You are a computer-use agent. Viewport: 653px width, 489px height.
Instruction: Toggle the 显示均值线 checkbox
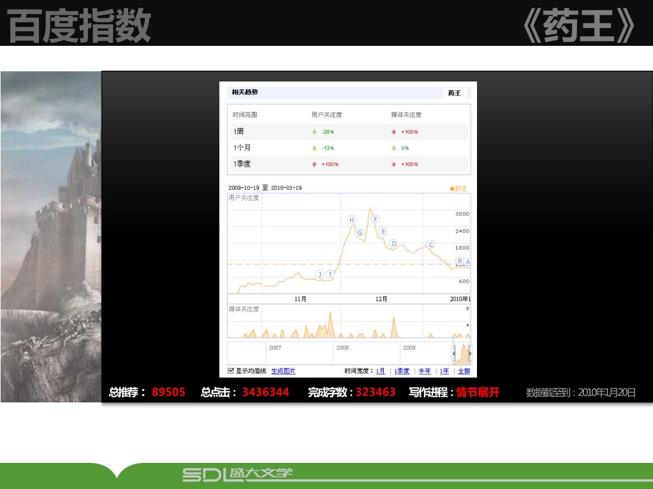[231, 371]
